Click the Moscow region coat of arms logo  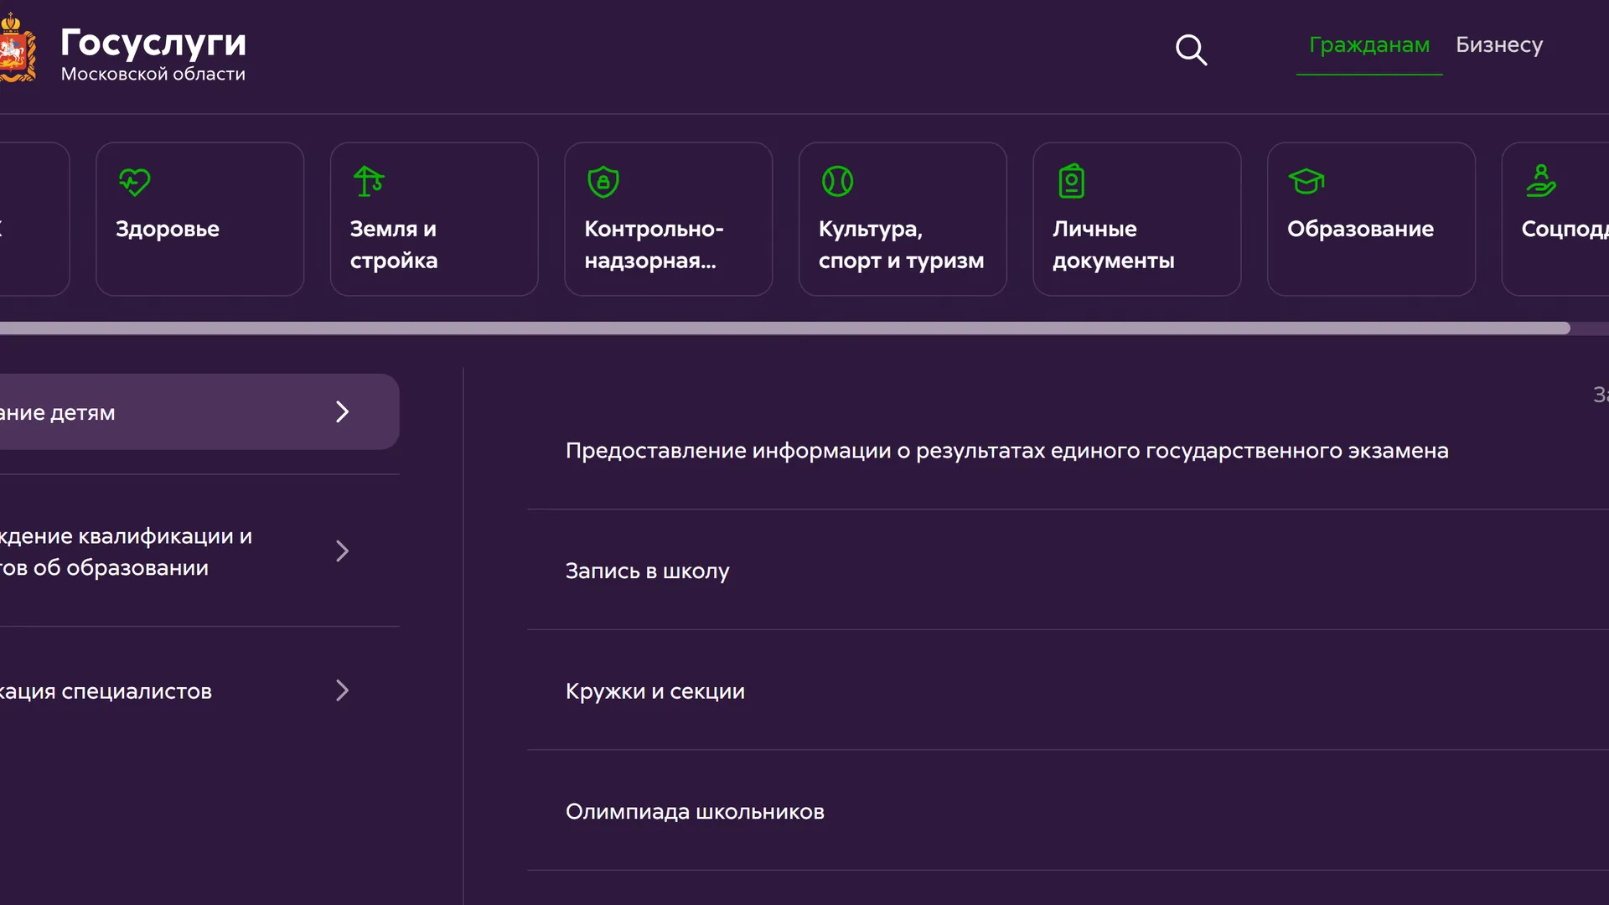point(18,49)
